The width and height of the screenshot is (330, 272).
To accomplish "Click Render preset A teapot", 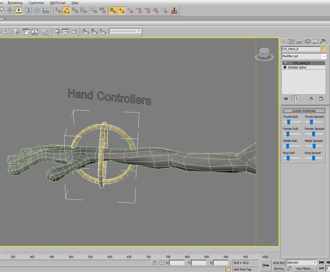I will (86, 32).
